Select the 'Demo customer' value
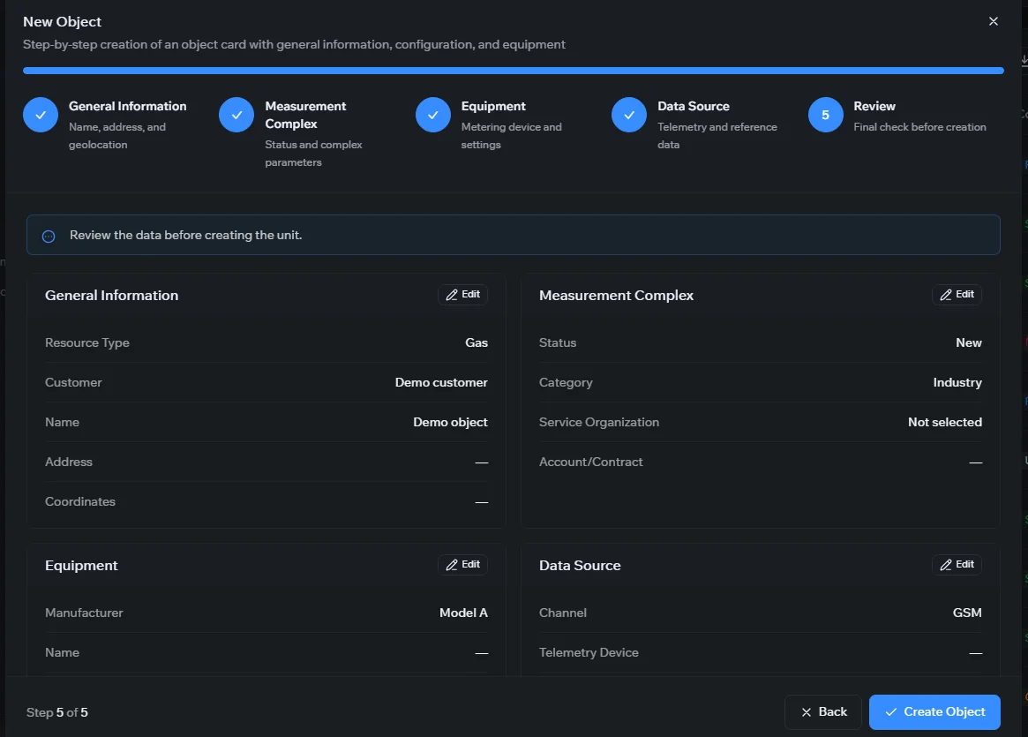Image resolution: width=1028 pixels, height=737 pixels. pyautogui.click(x=441, y=382)
